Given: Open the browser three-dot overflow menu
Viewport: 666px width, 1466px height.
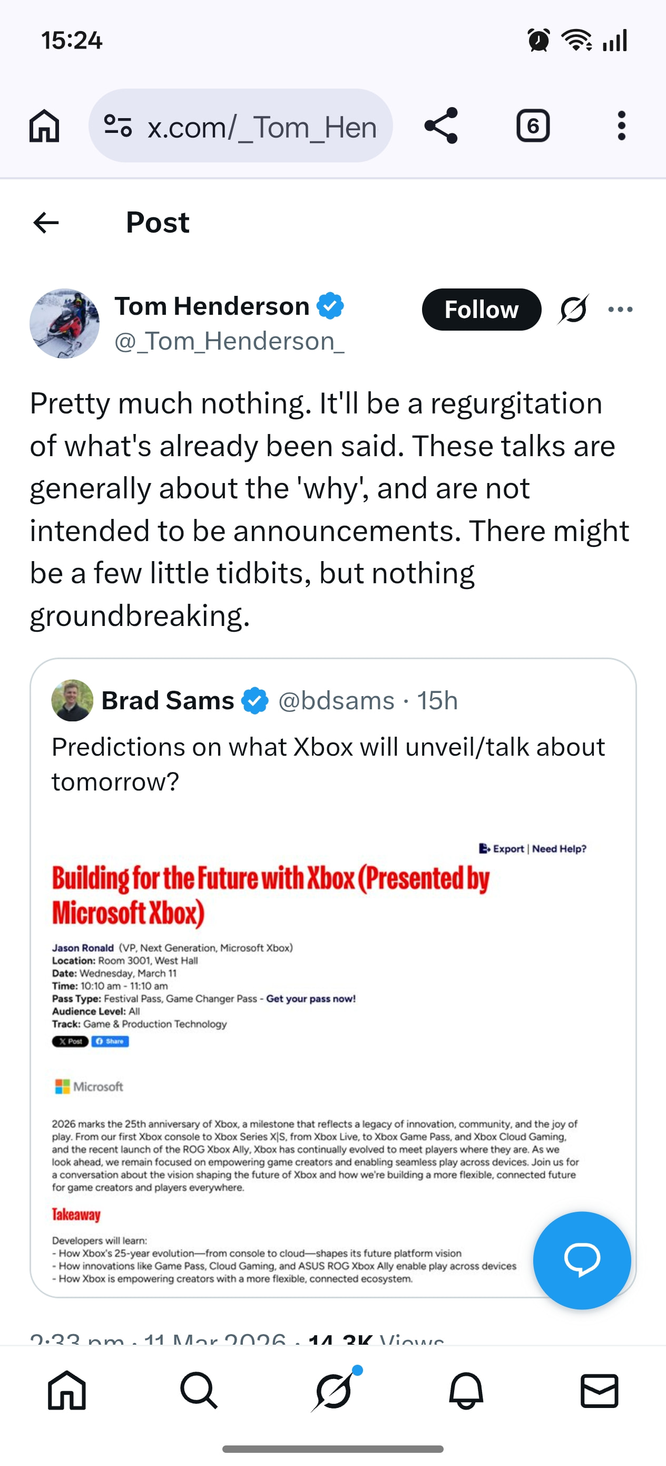Looking at the screenshot, I should 621,126.
